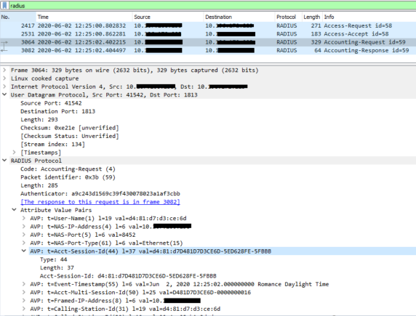The height and width of the screenshot is (316, 416).
Task: Expand the Frame 3064 details
Action: click(4, 70)
